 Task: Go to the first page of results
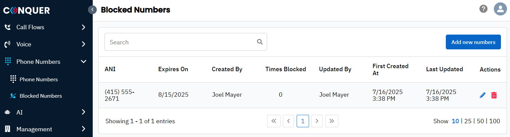pos(273,121)
